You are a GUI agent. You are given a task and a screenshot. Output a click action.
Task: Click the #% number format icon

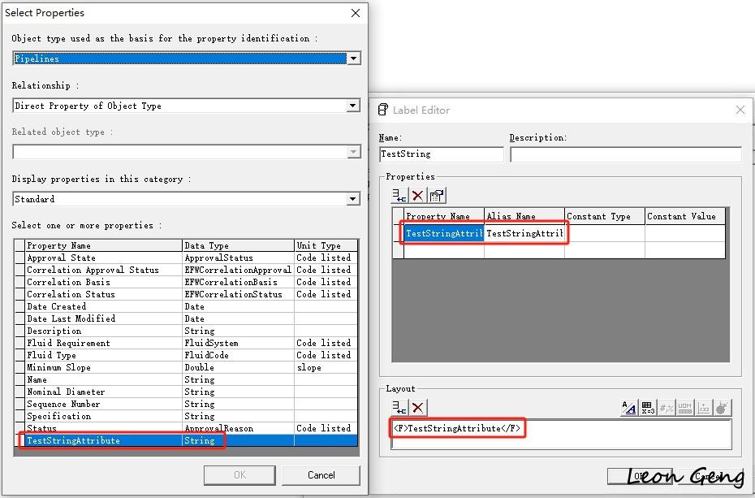667,408
